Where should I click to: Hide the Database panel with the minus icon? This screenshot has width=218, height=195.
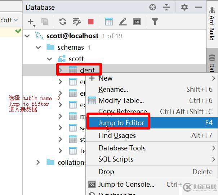pyautogui.click(x=199, y=7)
